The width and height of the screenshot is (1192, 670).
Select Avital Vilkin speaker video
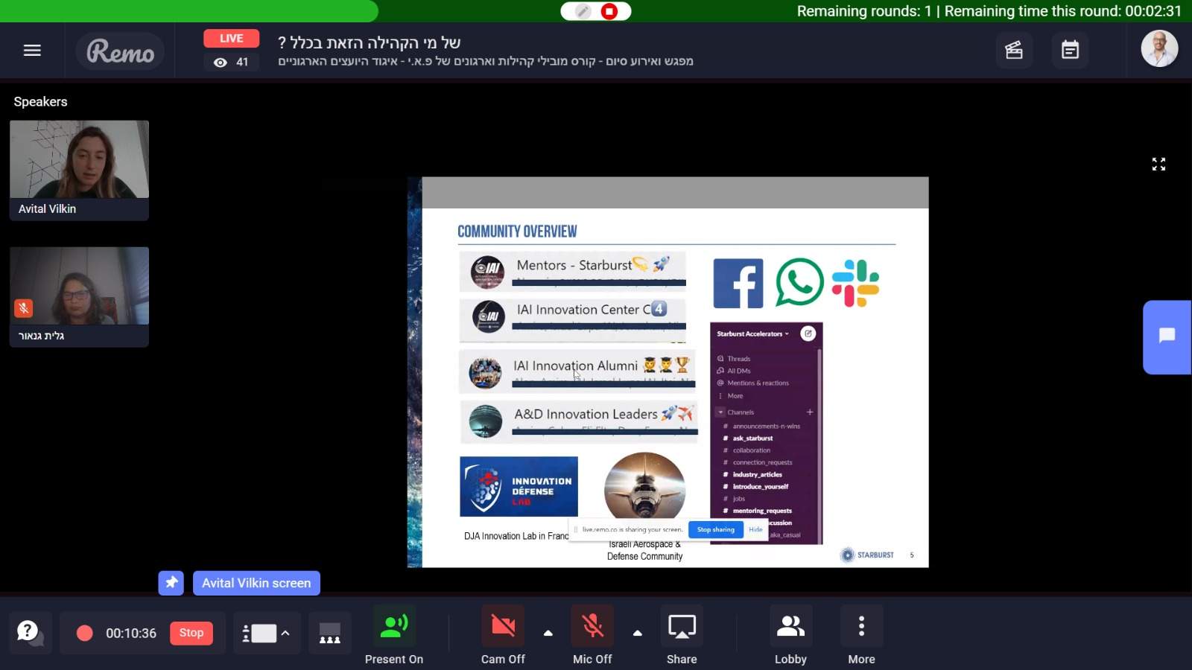click(x=79, y=159)
